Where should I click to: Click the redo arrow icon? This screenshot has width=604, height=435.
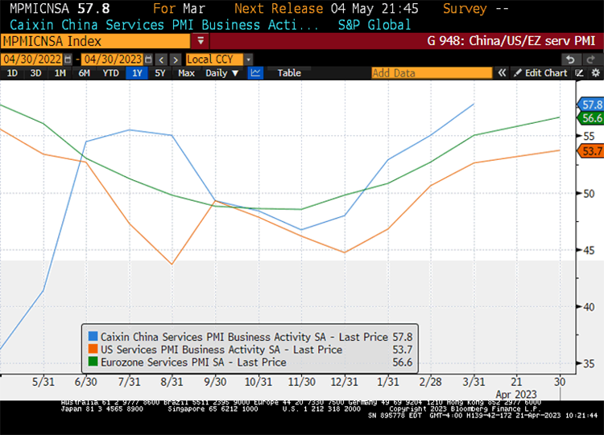click(x=591, y=60)
